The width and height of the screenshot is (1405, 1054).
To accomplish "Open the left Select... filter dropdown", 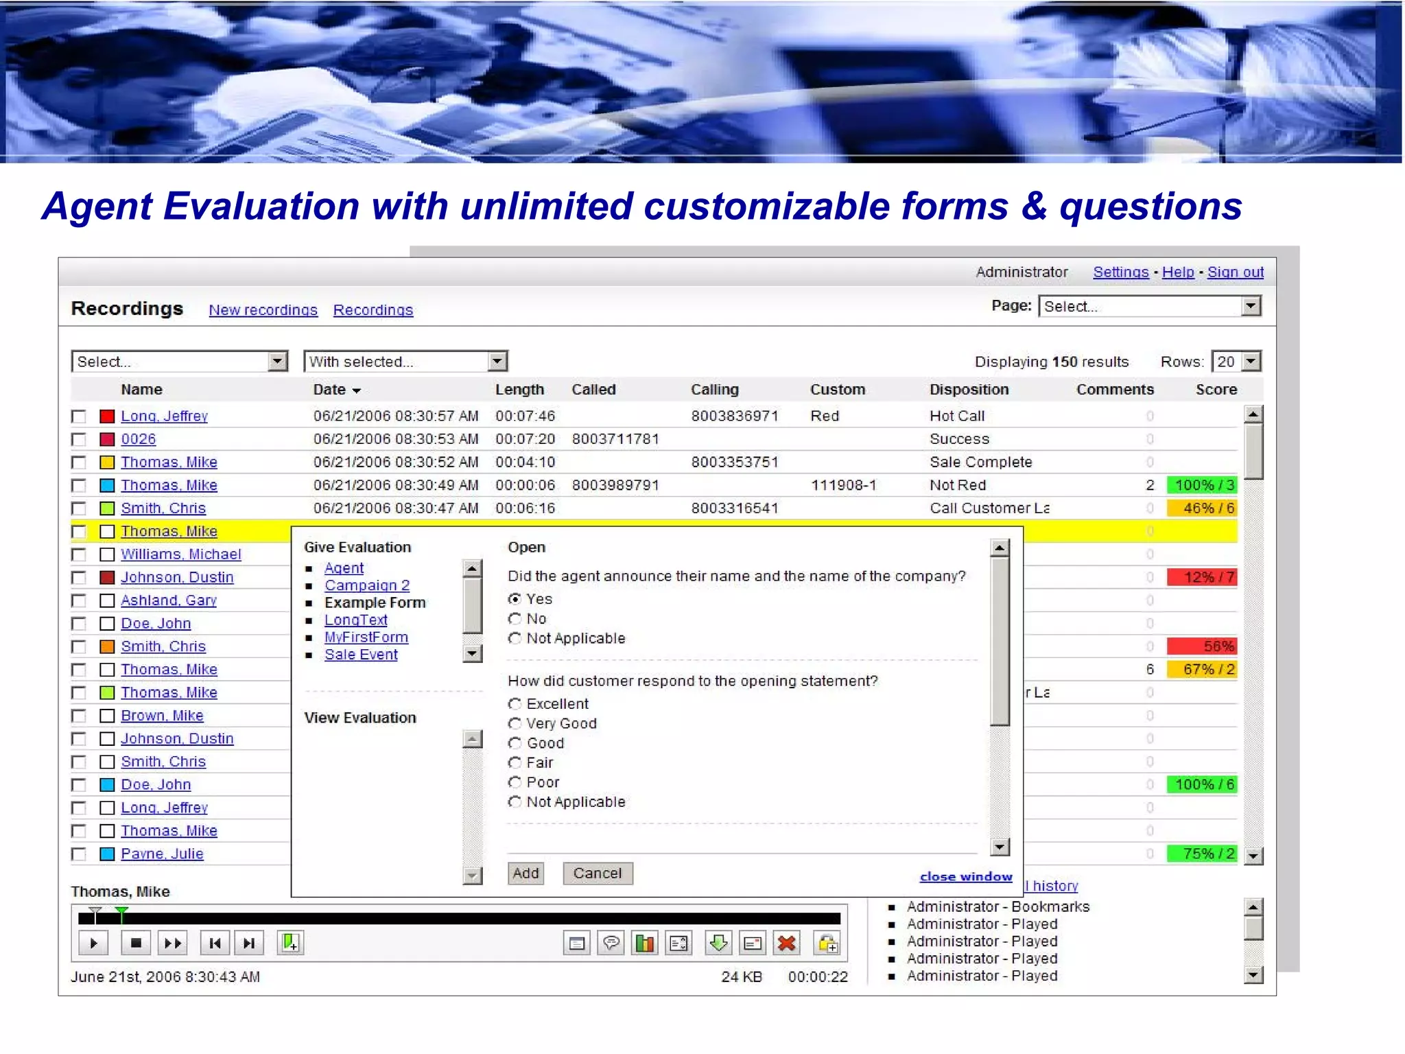I will coord(179,362).
